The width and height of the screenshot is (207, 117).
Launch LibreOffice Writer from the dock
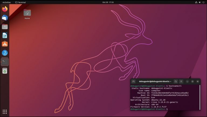coord(5,35)
